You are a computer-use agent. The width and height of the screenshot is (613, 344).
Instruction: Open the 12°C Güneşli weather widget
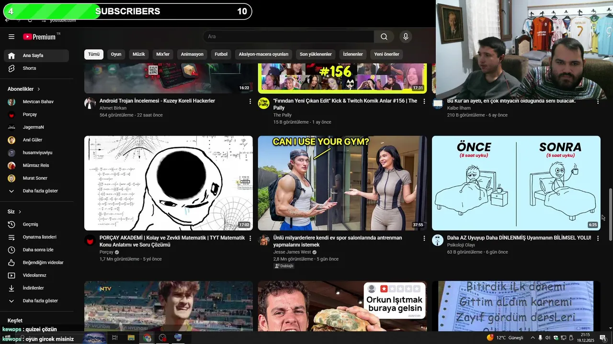pos(505,338)
